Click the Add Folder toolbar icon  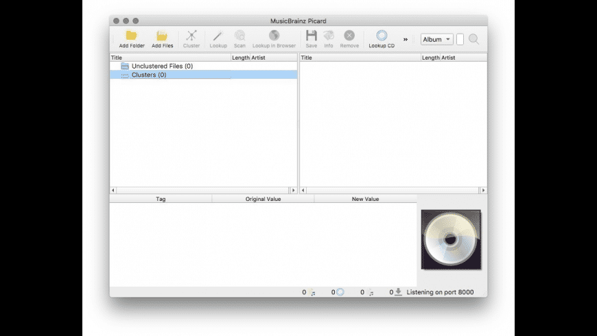click(x=131, y=36)
